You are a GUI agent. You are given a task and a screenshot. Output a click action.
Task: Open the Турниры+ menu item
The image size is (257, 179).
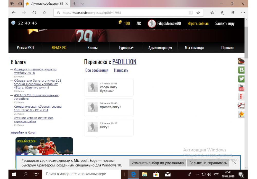tap(126, 48)
